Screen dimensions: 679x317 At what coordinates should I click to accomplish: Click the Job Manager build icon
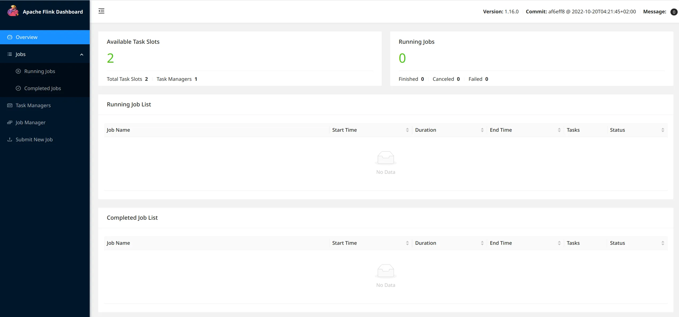pyautogui.click(x=10, y=122)
